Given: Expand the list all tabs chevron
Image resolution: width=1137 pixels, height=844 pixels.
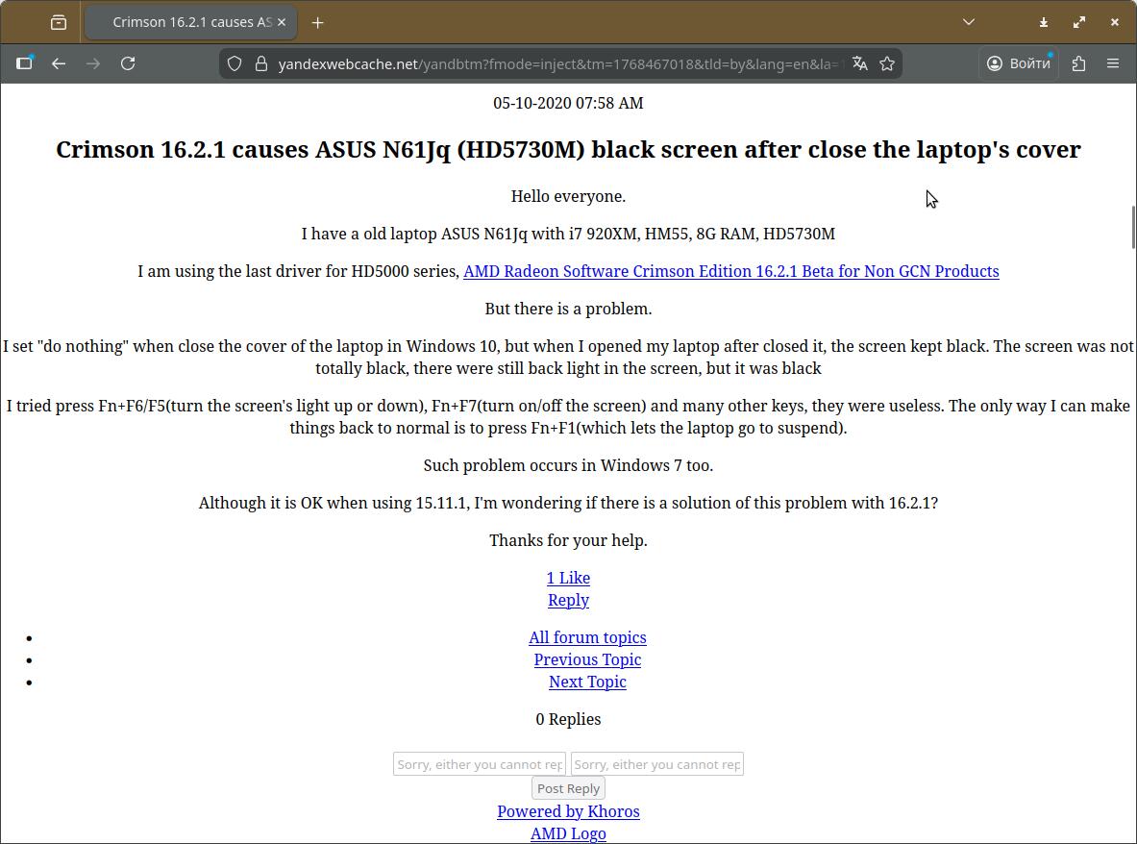Looking at the screenshot, I should tap(969, 22).
